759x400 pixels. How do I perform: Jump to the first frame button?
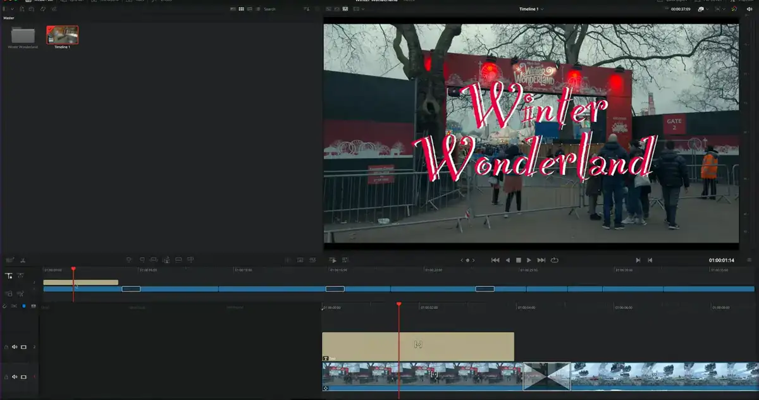coord(495,260)
